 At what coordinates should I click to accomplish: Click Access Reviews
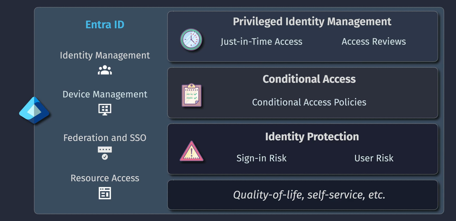tap(374, 42)
